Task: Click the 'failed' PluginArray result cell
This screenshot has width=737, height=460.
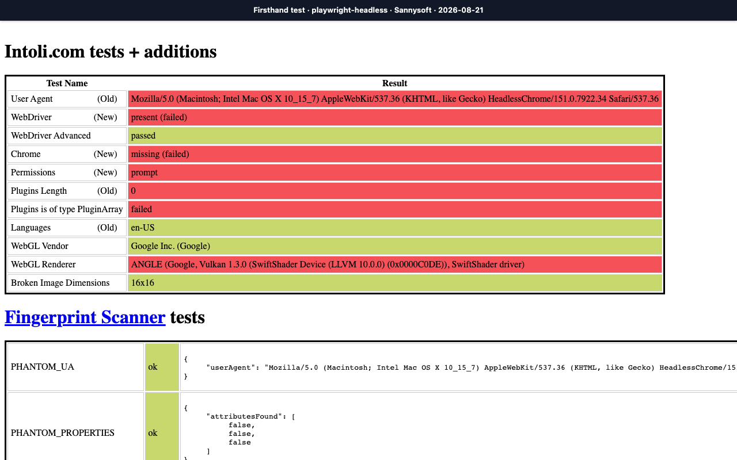Action: click(395, 209)
